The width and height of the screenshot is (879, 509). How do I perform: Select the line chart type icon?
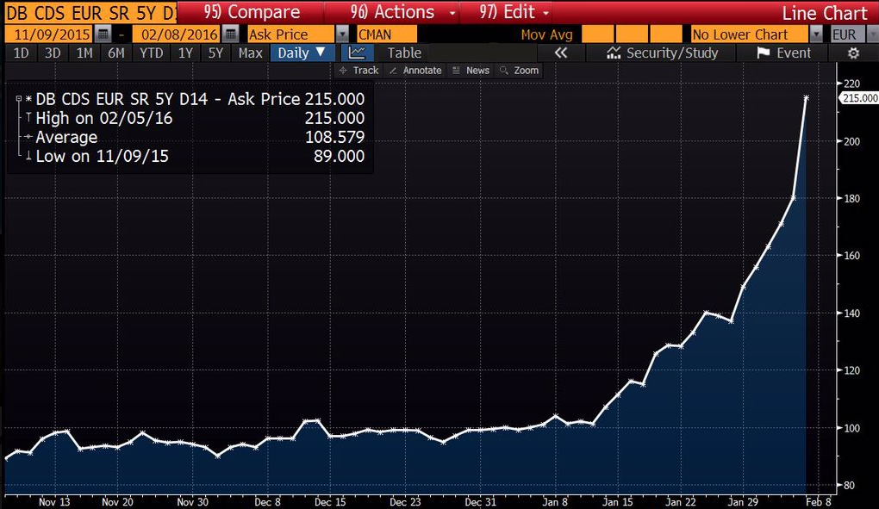tap(357, 53)
